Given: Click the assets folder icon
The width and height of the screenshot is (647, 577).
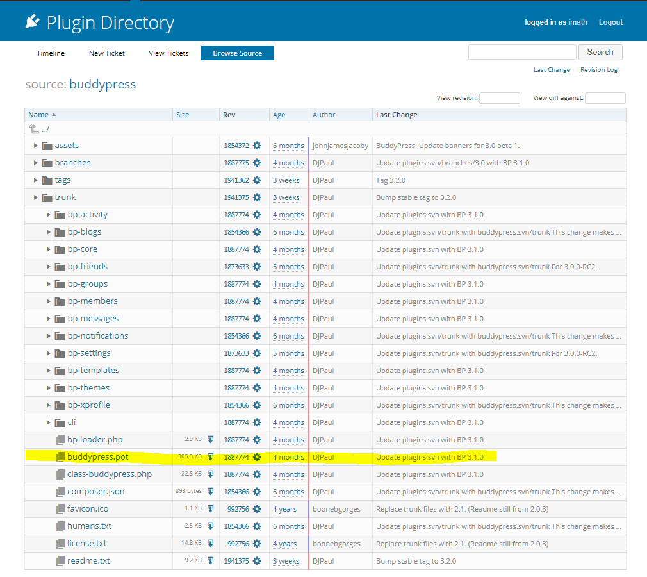Looking at the screenshot, I should 47,146.
